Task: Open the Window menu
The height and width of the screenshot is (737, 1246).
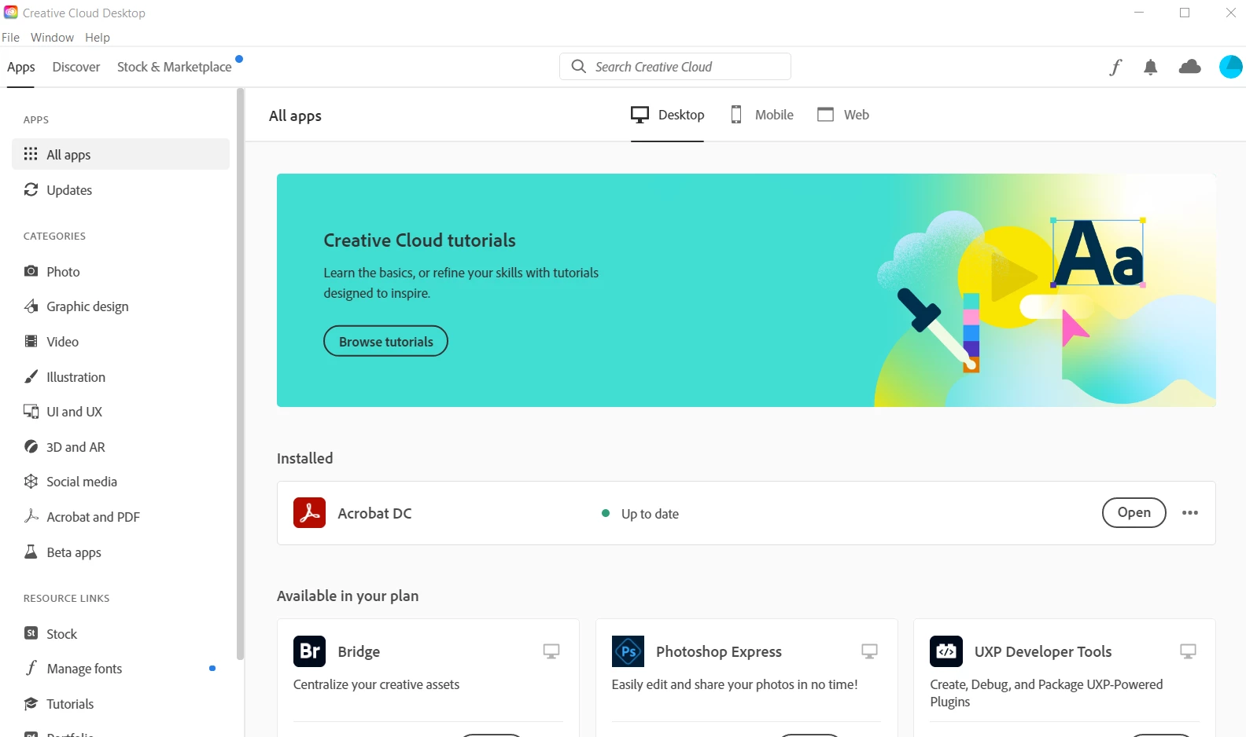Action: pos(52,37)
